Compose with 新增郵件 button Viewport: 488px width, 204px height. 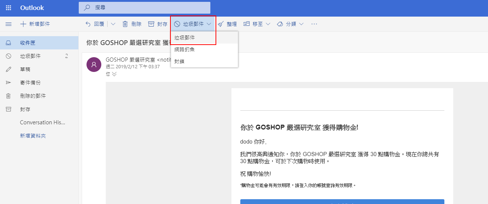point(35,24)
